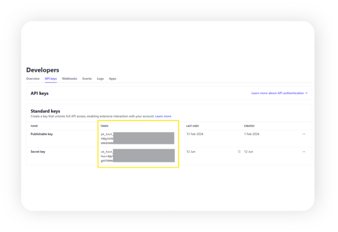Click Learn more link under Standard keys

coord(163,116)
